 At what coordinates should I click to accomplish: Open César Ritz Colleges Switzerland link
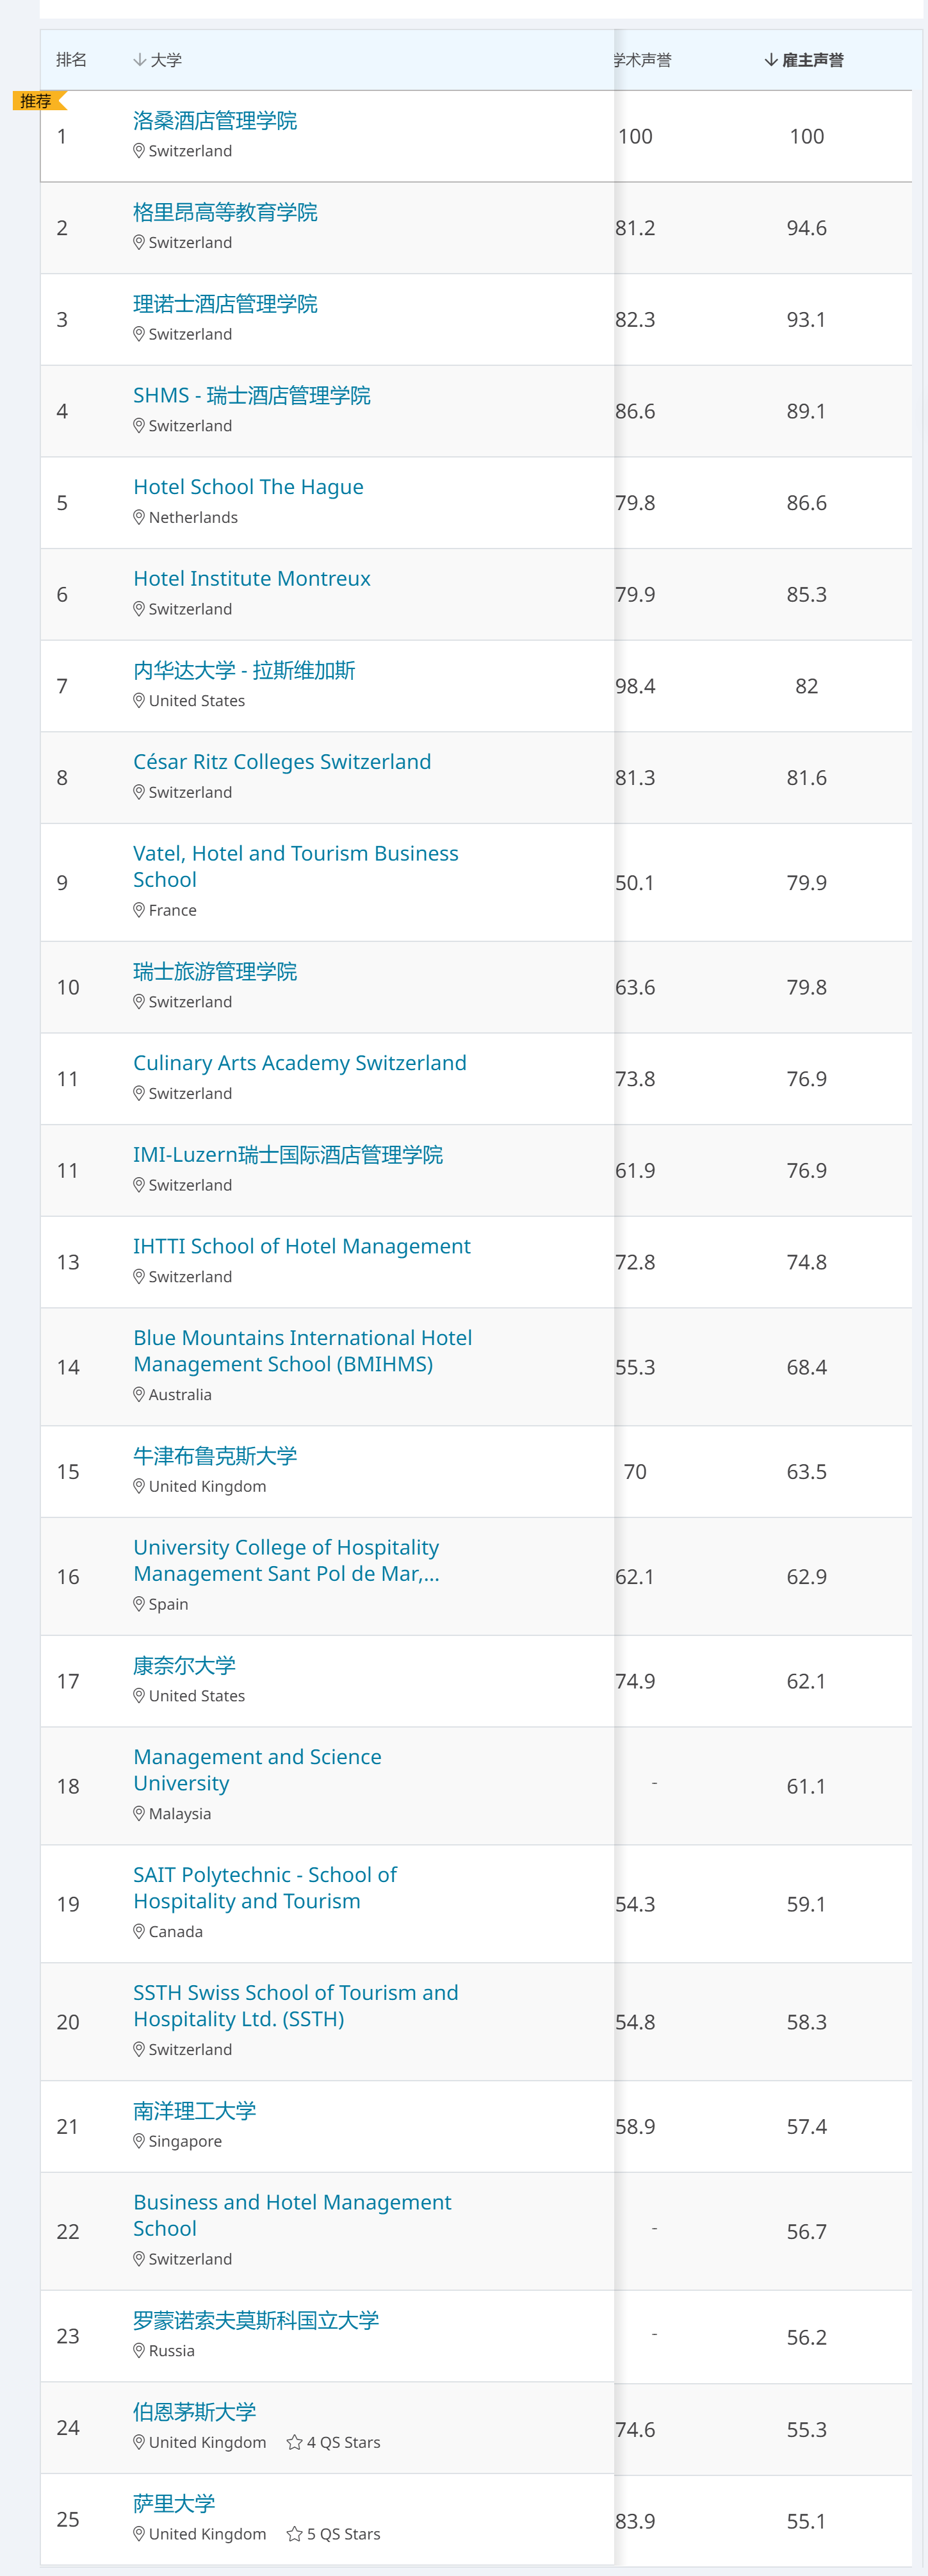point(282,762)
